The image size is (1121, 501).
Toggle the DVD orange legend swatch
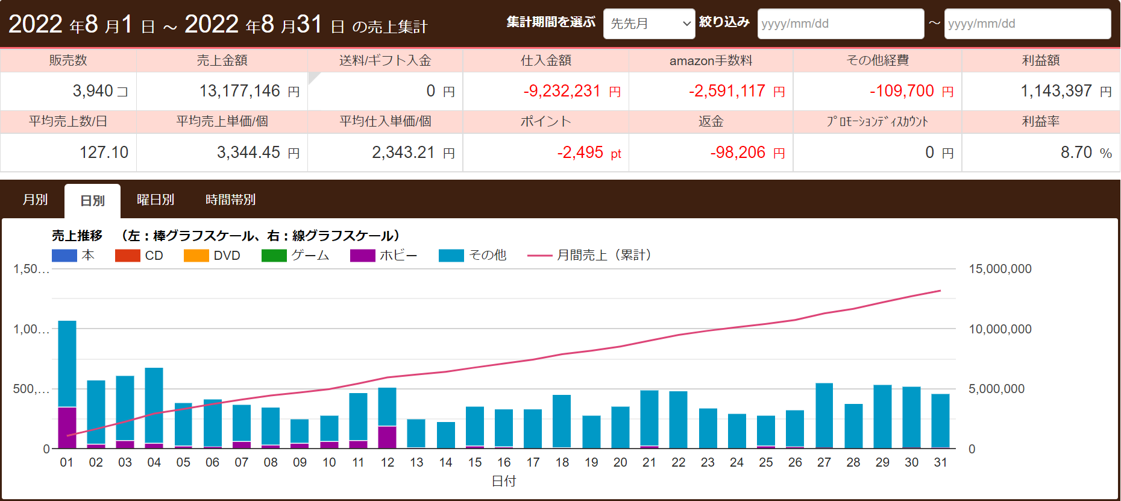coord(196,256)
